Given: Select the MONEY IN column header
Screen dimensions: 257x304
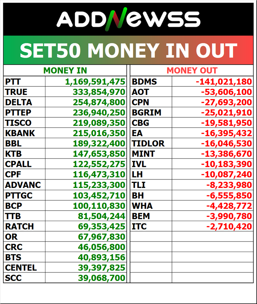Looking at the screenshot, I should tap(65, 71).
